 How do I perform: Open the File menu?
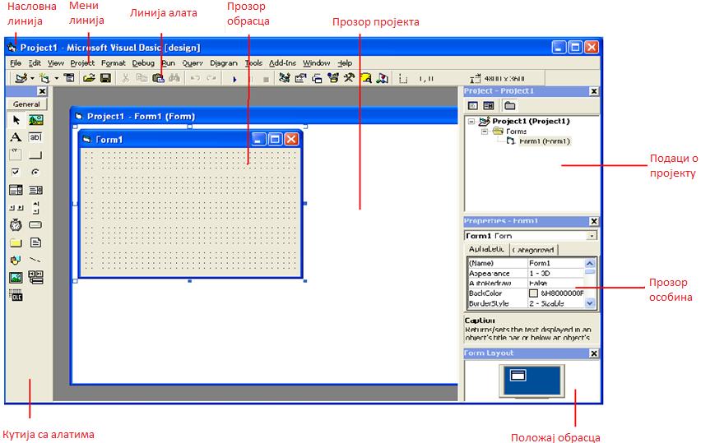[16, 63]
